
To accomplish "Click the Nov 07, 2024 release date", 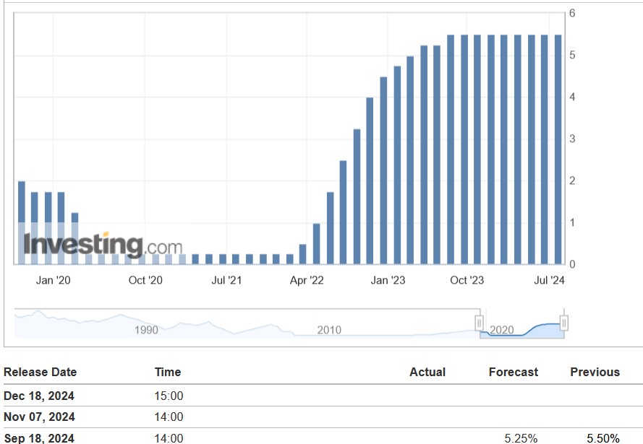I will click(x=39, y=417).
